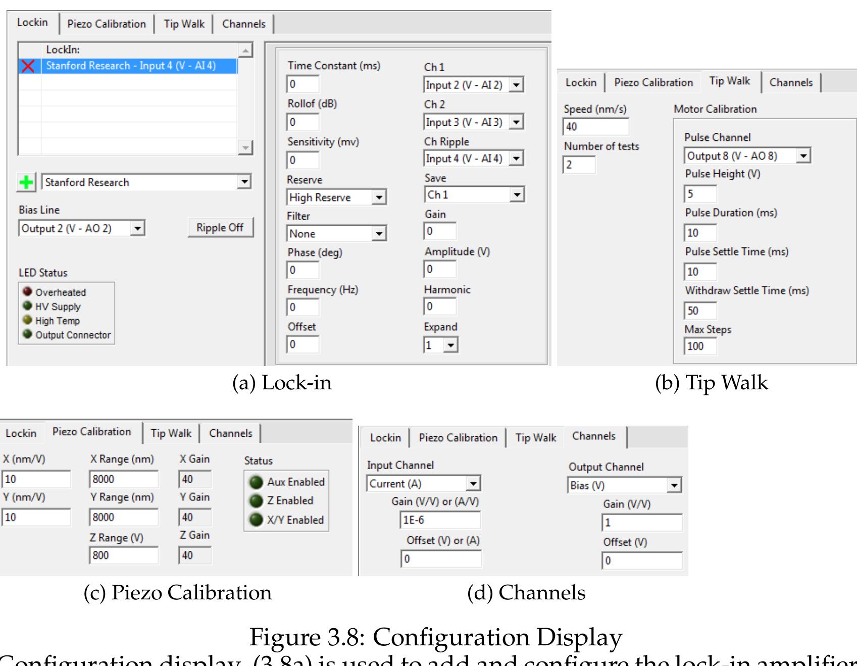
Task: Check the Overheated LED status indicator
Action: coord(26,292)
